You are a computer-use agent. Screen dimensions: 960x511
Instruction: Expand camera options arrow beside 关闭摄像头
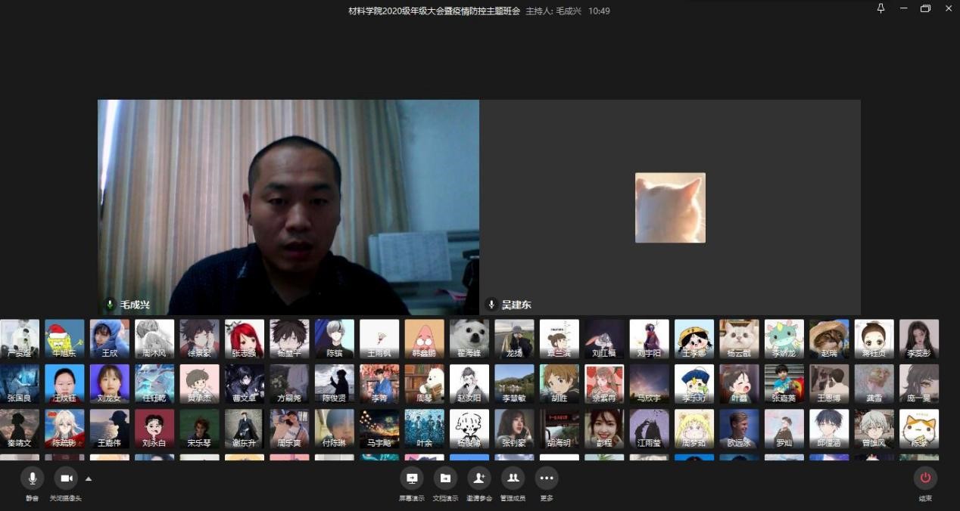[89, 478]
